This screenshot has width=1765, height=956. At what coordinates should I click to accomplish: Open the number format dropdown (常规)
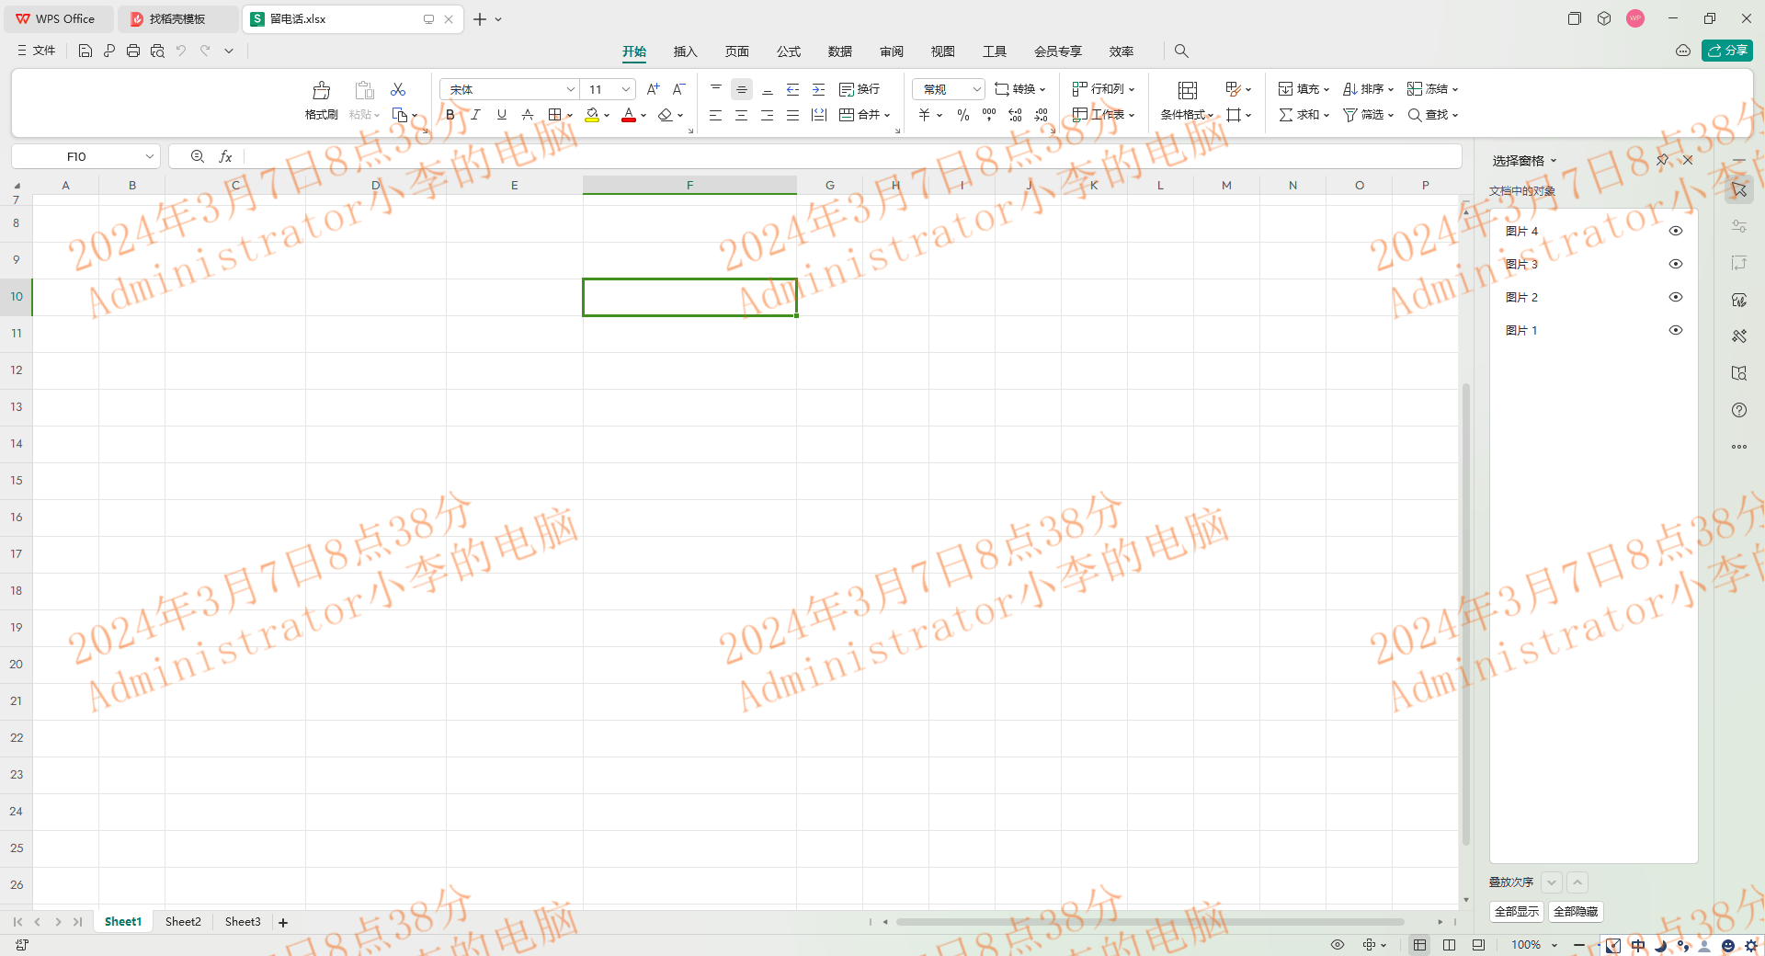click(976, 89)
